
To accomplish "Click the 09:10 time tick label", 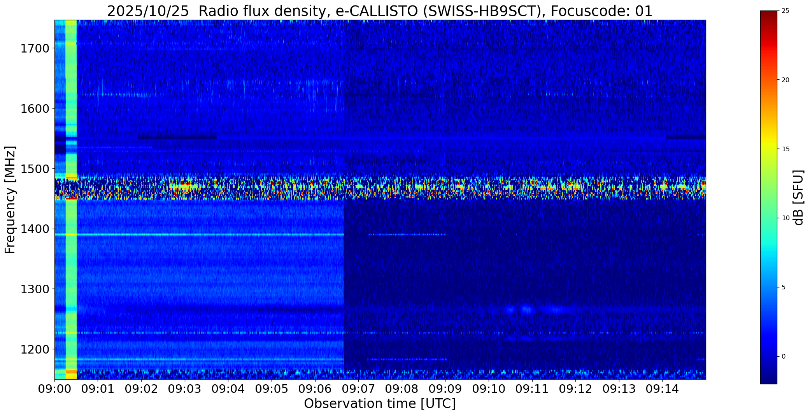I will [489, 389].
